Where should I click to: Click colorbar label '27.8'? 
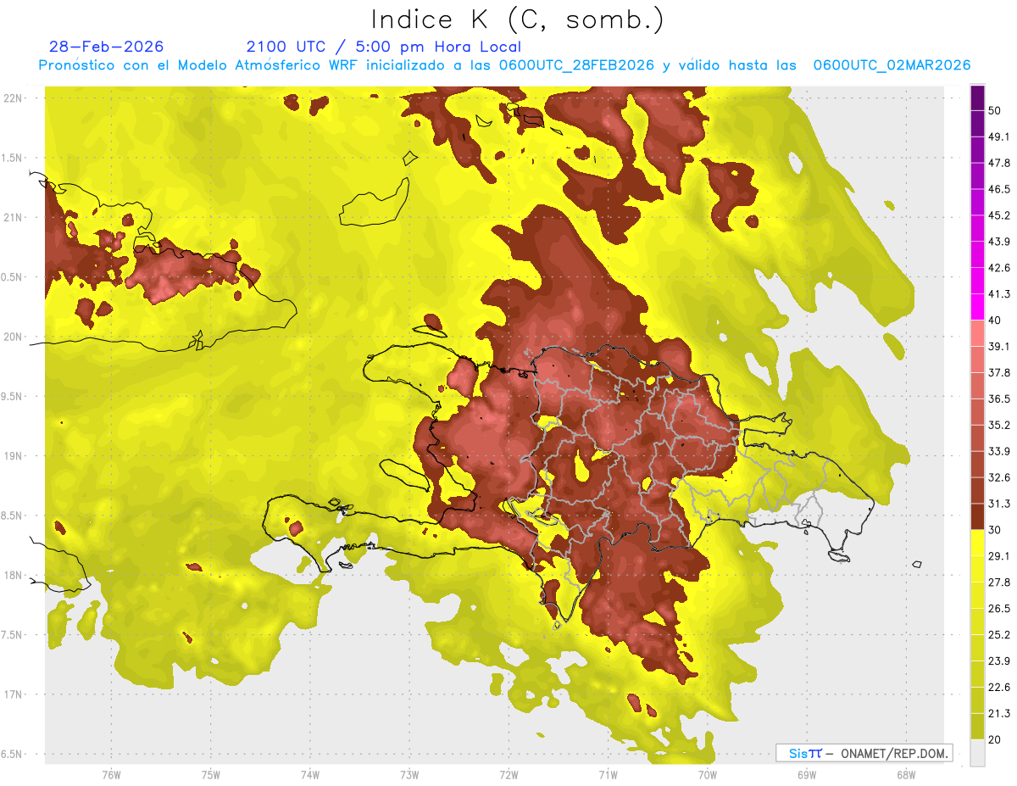pyautogui.click(x=1000, y=583)
